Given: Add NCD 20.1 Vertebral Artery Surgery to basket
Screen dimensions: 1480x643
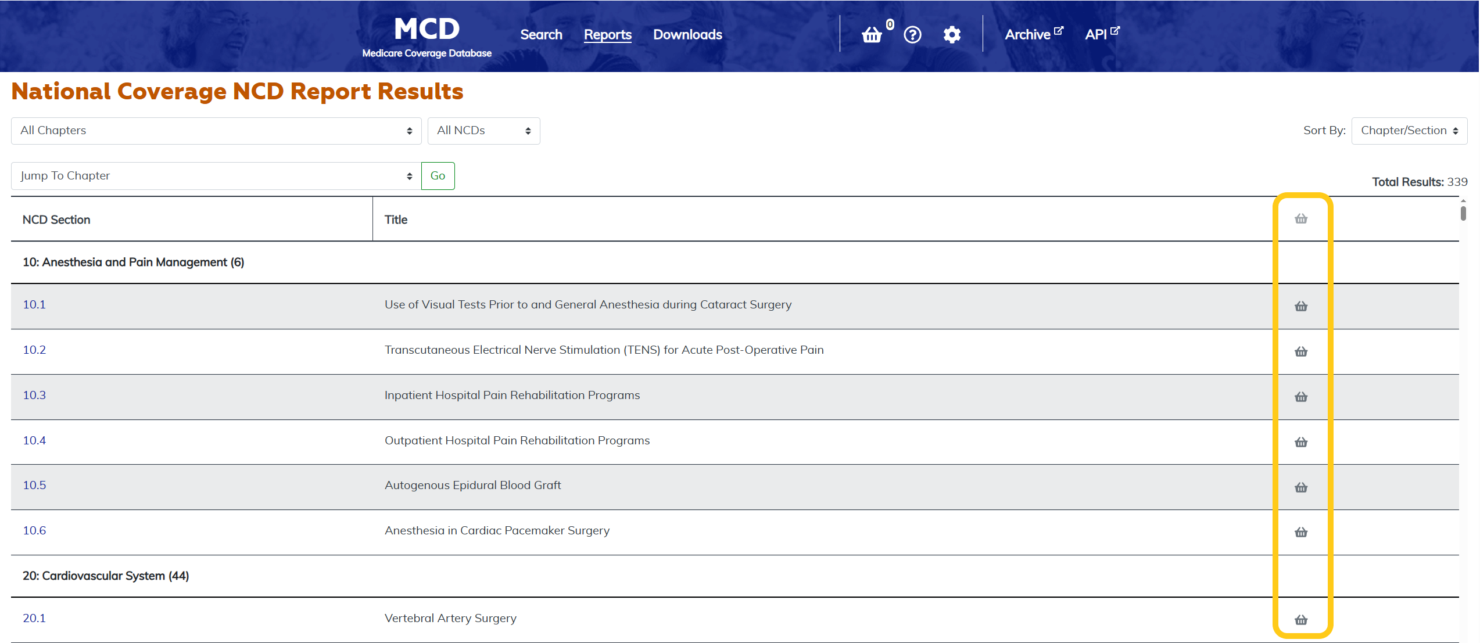Looking at the screenshot, I should pos(1301,620).
